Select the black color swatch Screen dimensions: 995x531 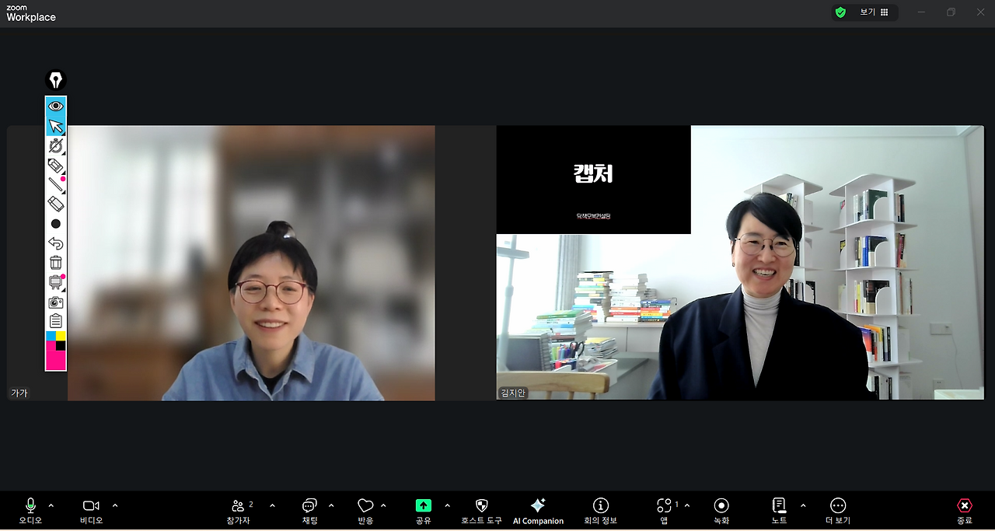(x=61, y=346)
